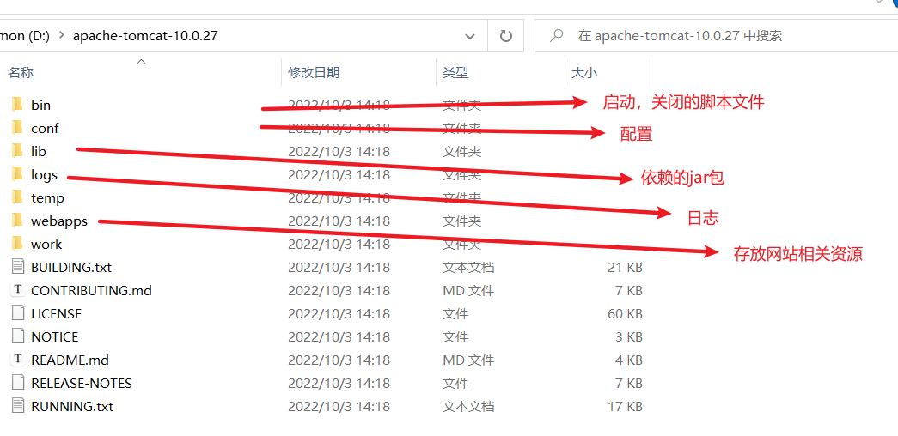Click the BUILDING.txt file icon
898x436 pixels.
18,267
